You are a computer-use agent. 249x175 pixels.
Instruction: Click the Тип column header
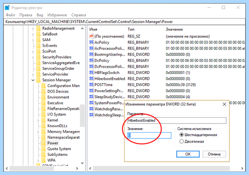131,30
